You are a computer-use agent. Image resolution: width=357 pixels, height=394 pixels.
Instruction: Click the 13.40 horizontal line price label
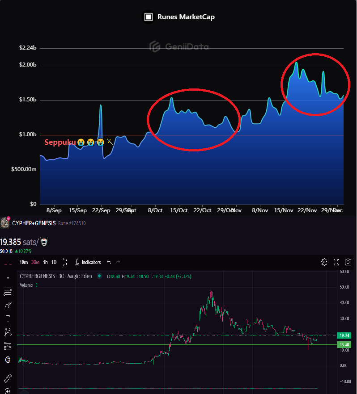(x=344, y=344)
